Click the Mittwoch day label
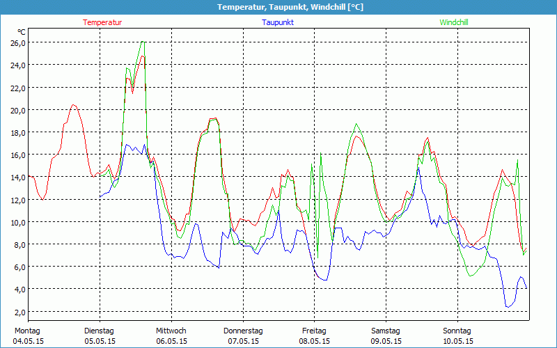This screenshot has width=557, height=348. click(x=171, y=331)
